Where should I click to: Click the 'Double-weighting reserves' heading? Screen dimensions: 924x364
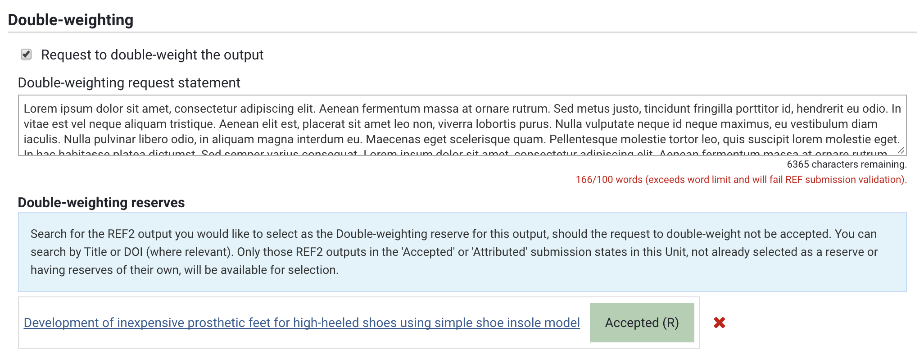(x=101, y=203)
